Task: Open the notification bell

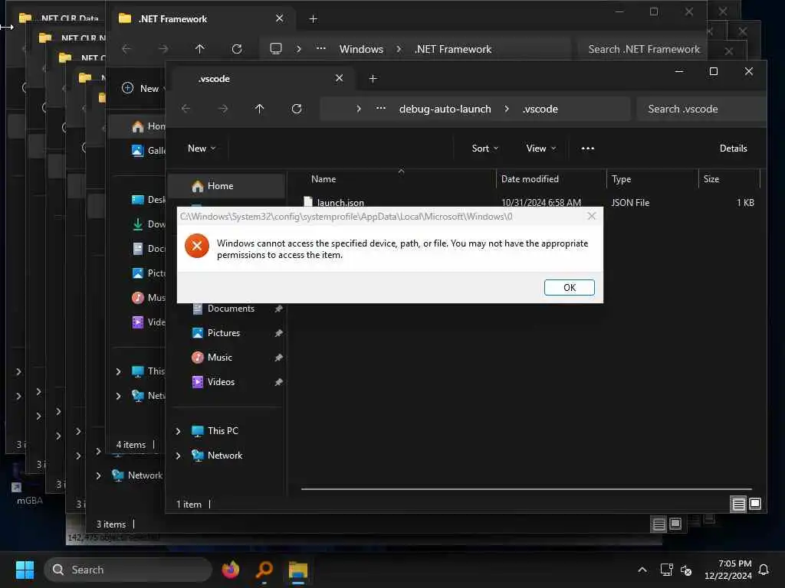Action: (764, 570)
